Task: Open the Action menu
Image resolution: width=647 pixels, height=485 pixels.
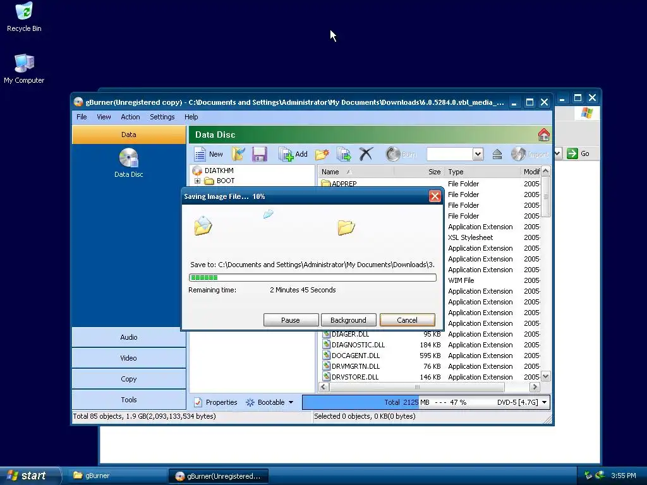Action: [x=130, y=117]
